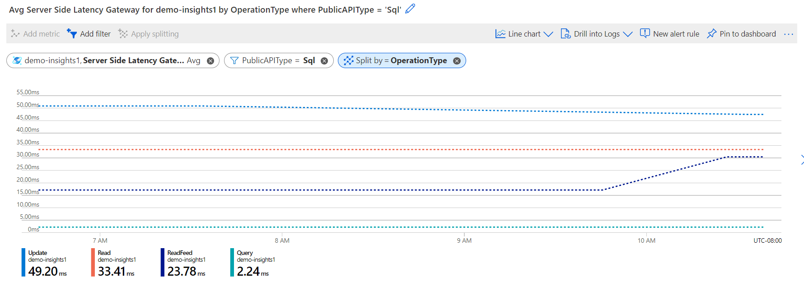
Task: Click the UTC-08:00 timezone label
Action: pos(767,240)
